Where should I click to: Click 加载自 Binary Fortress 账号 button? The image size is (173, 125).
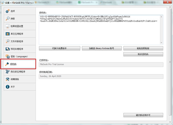[x=102, y=48]
